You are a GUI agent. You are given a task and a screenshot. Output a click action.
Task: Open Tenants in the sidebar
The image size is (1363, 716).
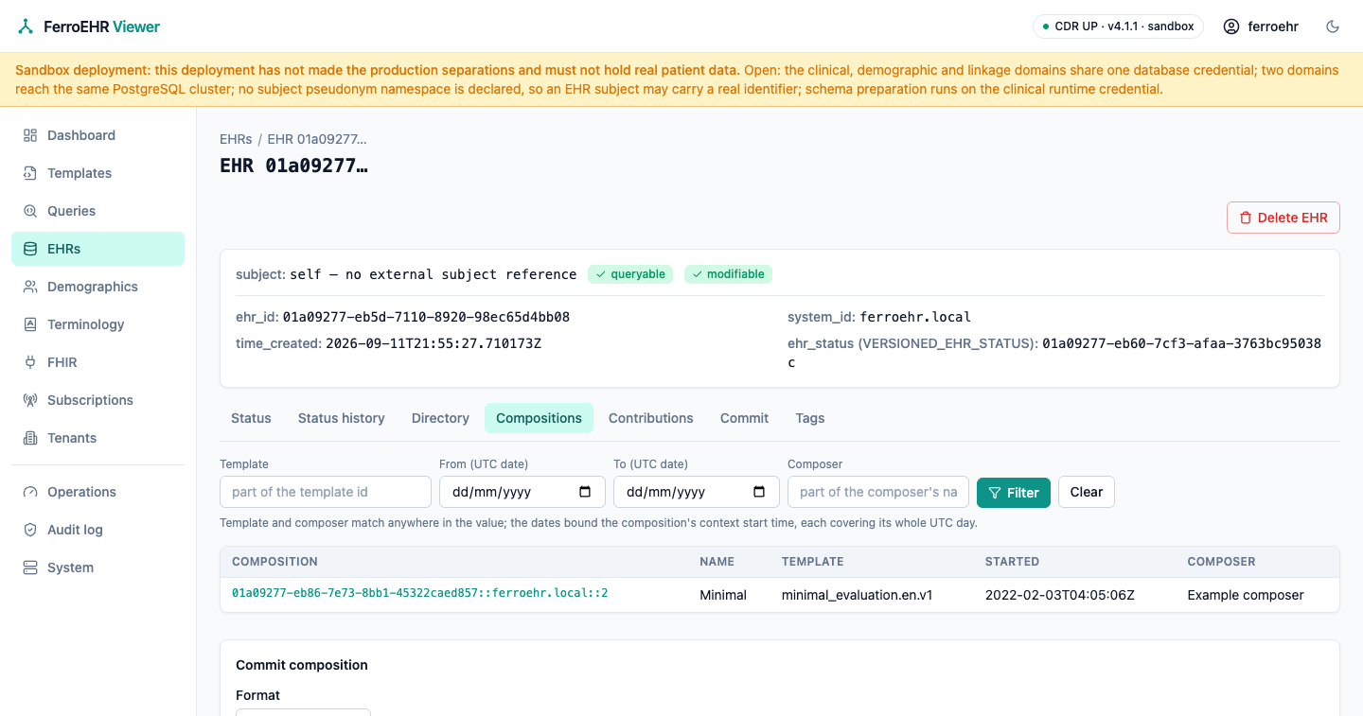[x=97, y=438]
